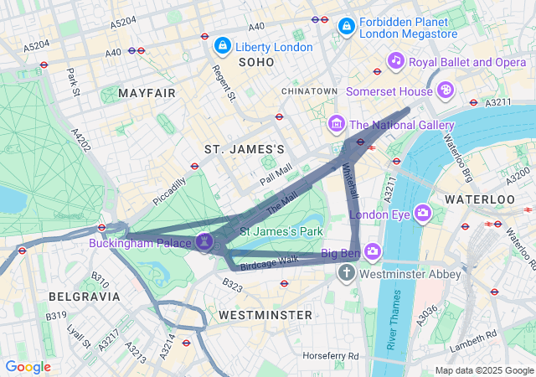Viewport: 536px width, 377px height.
Task: Click the Somerset House attraction icon
Action: pos(446,90)
